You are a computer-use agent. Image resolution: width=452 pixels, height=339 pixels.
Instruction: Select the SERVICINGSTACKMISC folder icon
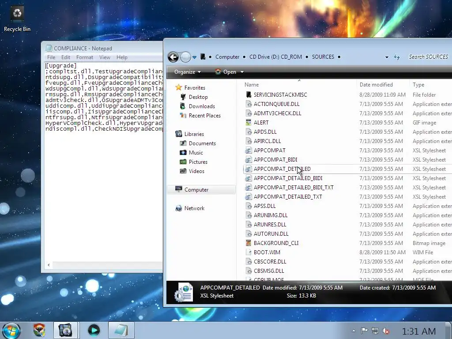(248, 94)
